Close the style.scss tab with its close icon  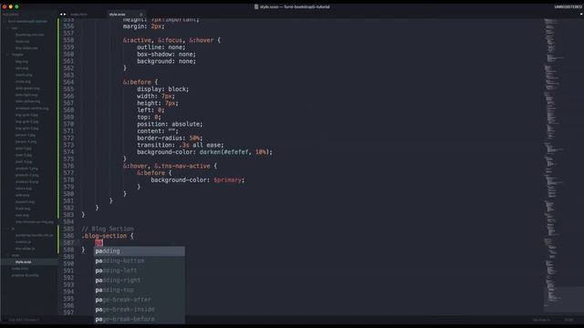(x=141, y=15)
